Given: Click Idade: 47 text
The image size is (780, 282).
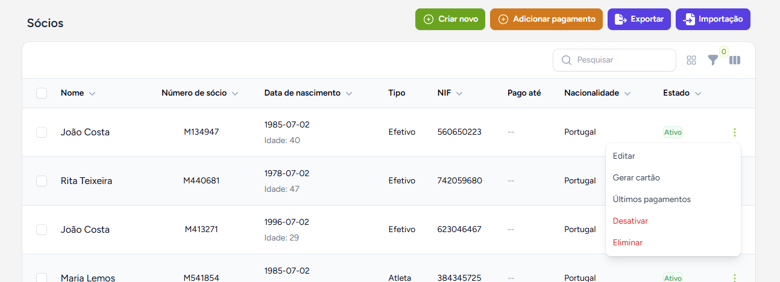Looking at the screenshot, I should click(282, 189).
